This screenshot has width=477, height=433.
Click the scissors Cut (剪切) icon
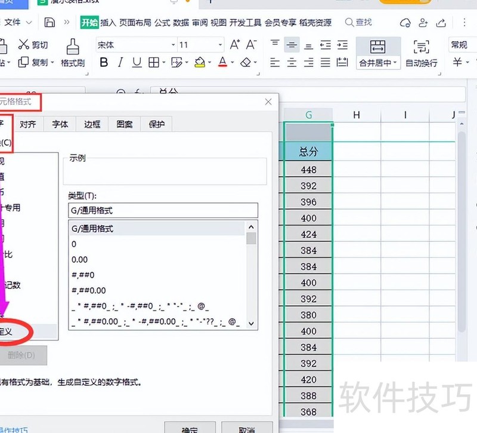pos(24,45)
